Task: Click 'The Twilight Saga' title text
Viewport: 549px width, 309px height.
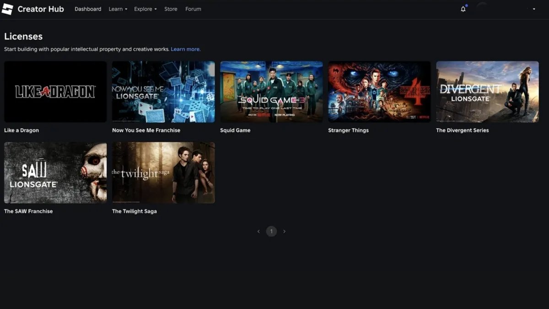Action: (135, 211)
